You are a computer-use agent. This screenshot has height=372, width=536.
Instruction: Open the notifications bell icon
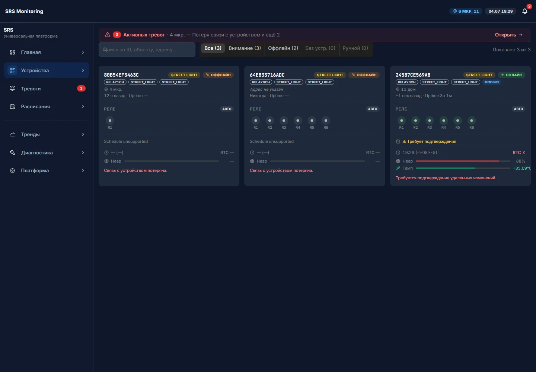coord(525,11)
